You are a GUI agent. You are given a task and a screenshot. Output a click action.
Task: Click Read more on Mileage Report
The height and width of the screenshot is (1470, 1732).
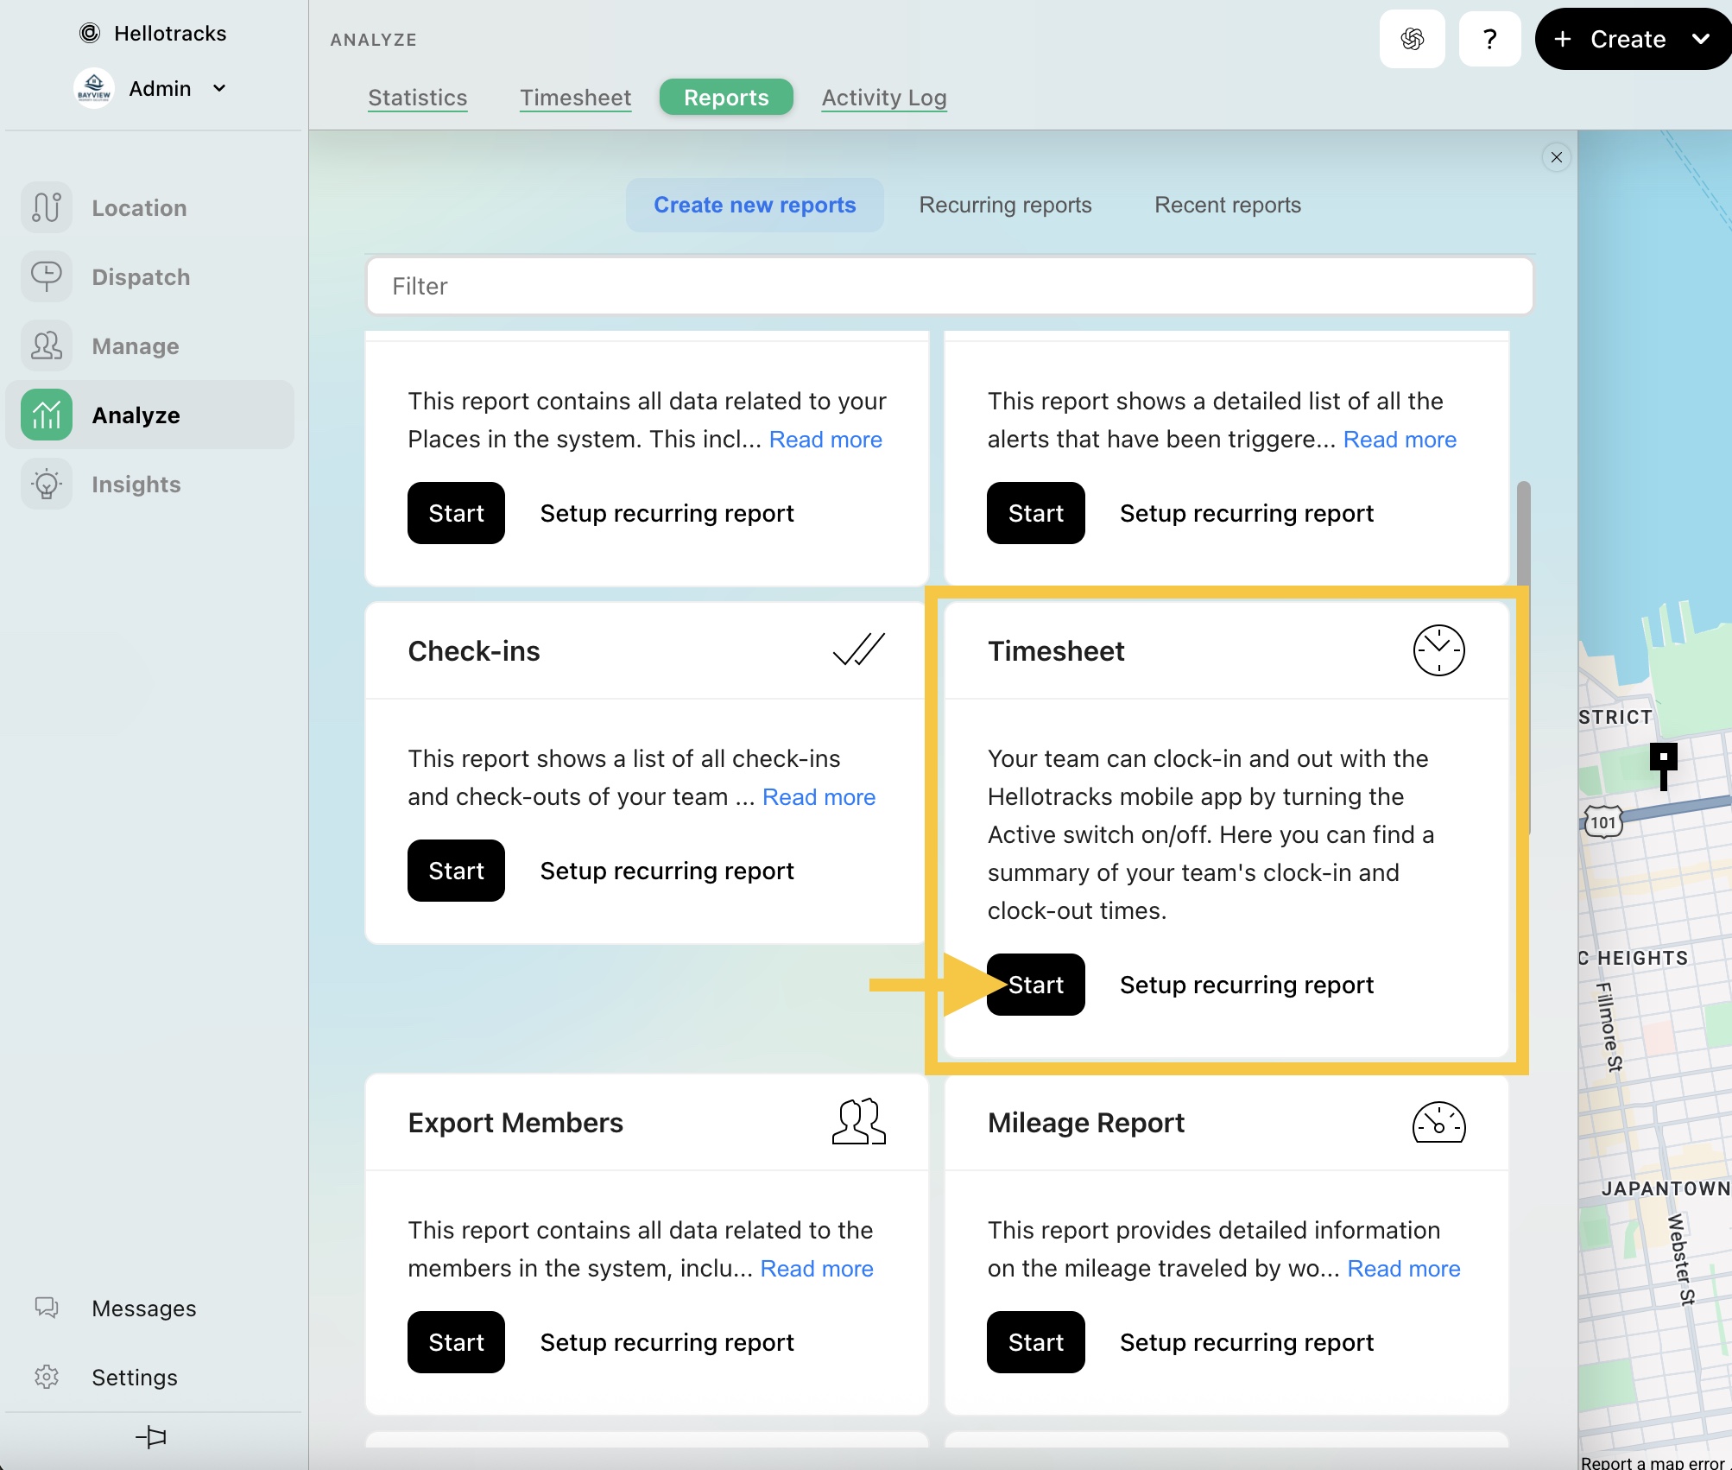(1403, 1269)
